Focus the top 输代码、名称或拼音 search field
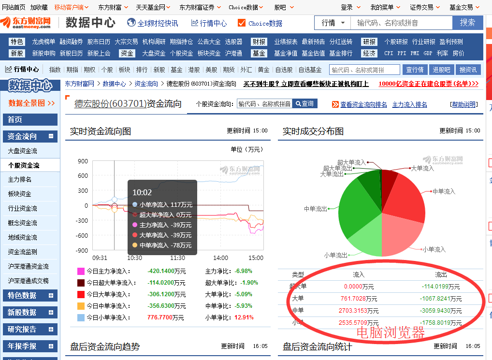 point(402,23)
